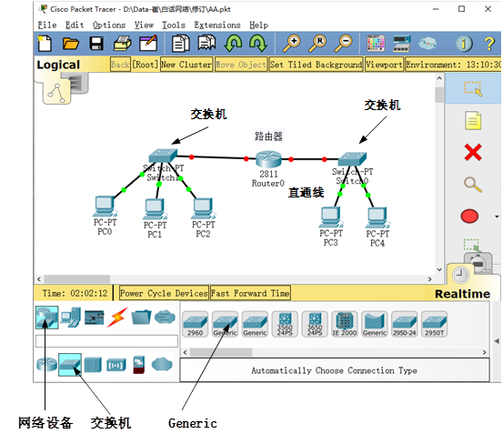Open the shape tool dropdown arrow
503x434 pixels.
tap(497, 217)
